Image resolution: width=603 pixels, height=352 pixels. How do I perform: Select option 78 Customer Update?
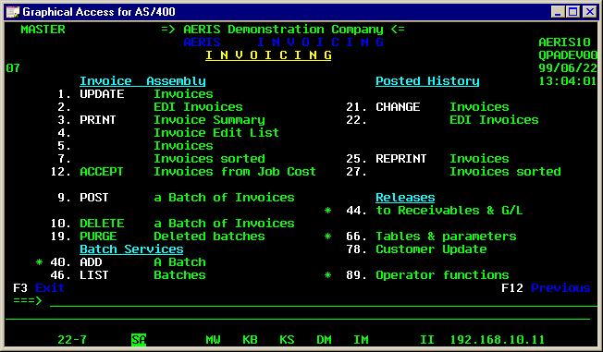point(416,249)
